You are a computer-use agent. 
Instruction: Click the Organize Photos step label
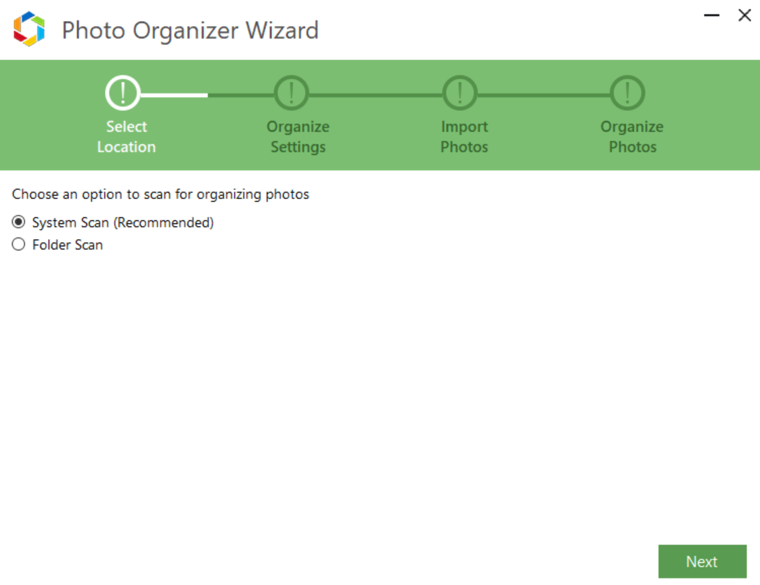coord(631,136)
